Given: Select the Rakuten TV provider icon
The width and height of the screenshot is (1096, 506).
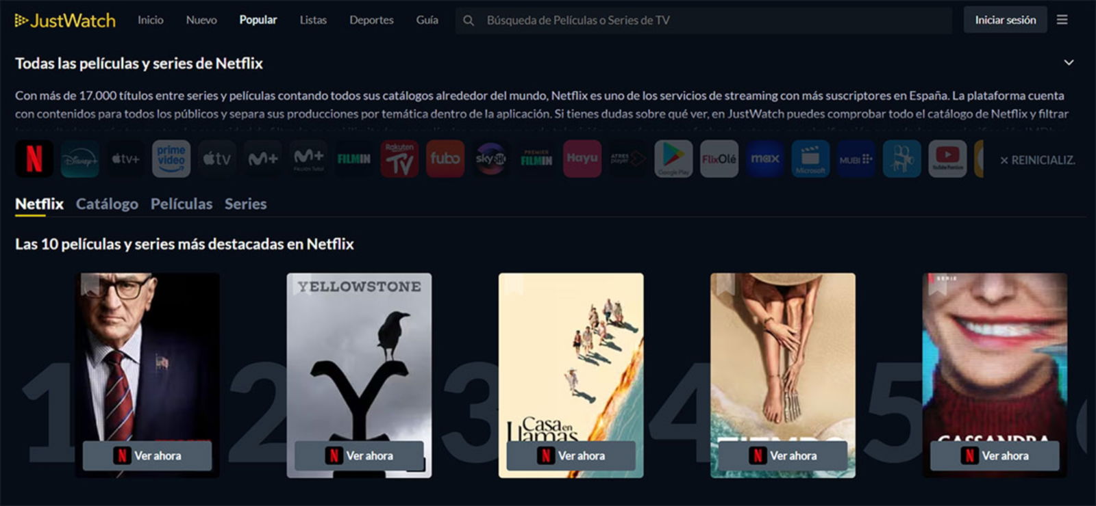Looking at the screenshot, I should pos(399,159).
